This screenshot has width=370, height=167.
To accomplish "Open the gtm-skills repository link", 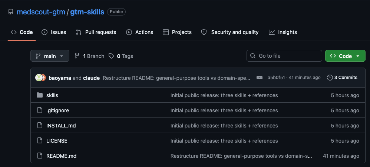I will [87, 12].
